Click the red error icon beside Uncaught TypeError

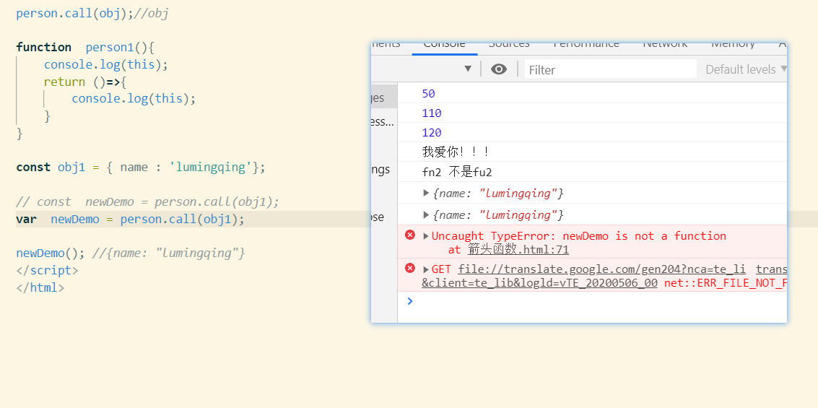(410, 235)
